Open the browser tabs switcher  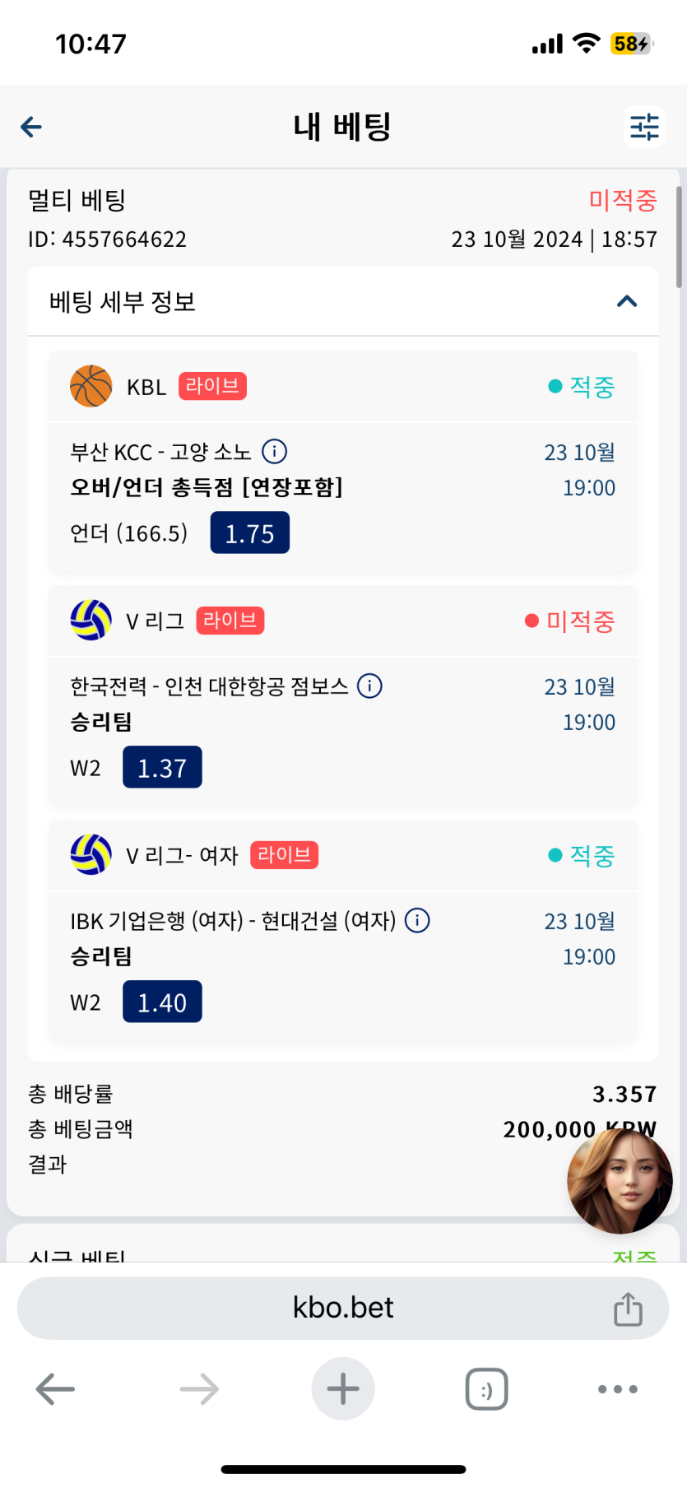(486, 1389)
